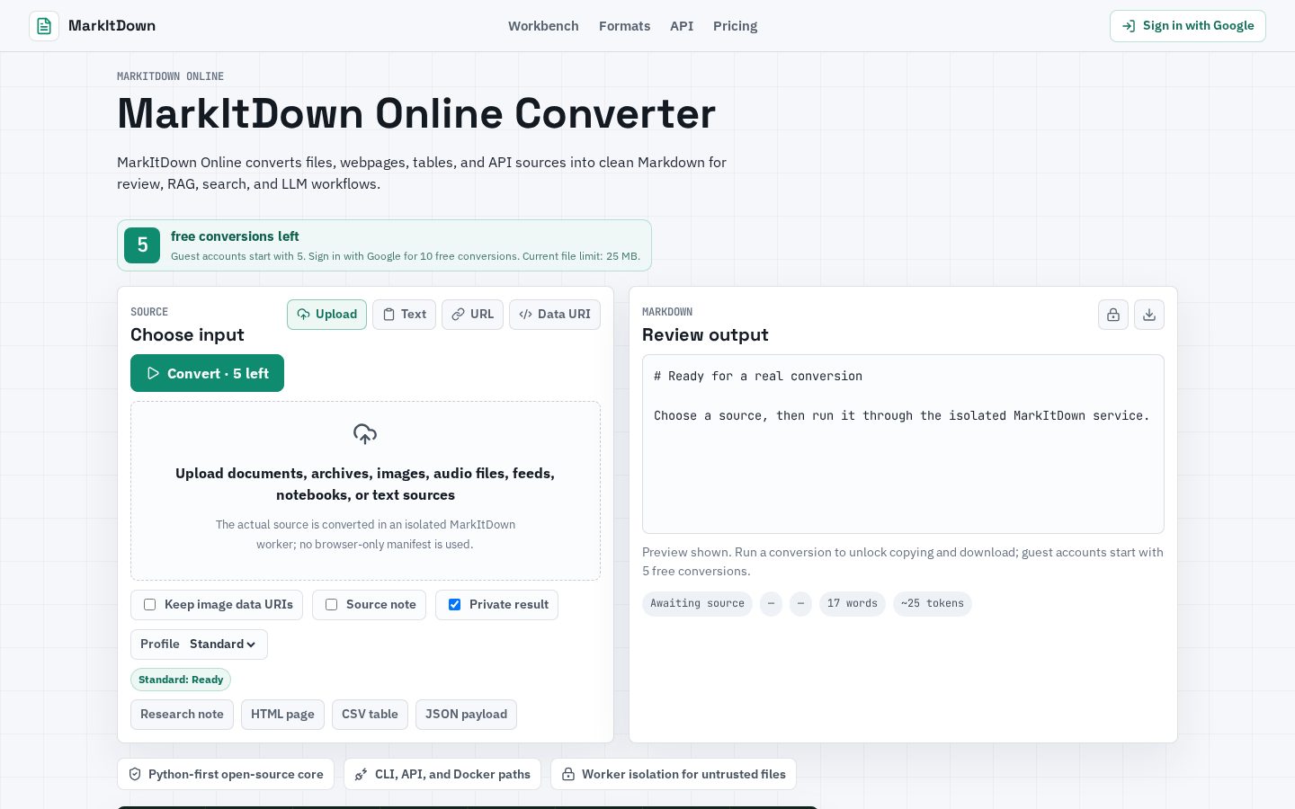
Task: Load the JSON payload sample
Action: point(466,715)
